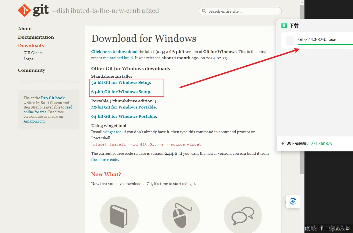Open the Pro Git book link
The image size is (353, 233).
point(53,98)
